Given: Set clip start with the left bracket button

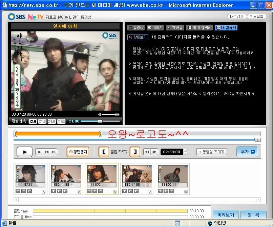Looking at the screenshot, I should [x=104, y=152].
